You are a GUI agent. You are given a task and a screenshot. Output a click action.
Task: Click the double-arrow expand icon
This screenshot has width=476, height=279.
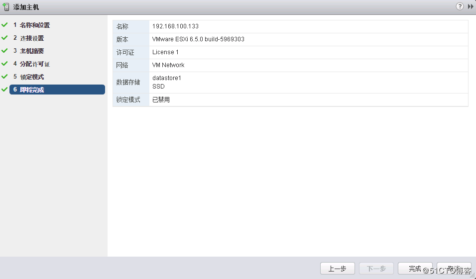coord(471,6)
